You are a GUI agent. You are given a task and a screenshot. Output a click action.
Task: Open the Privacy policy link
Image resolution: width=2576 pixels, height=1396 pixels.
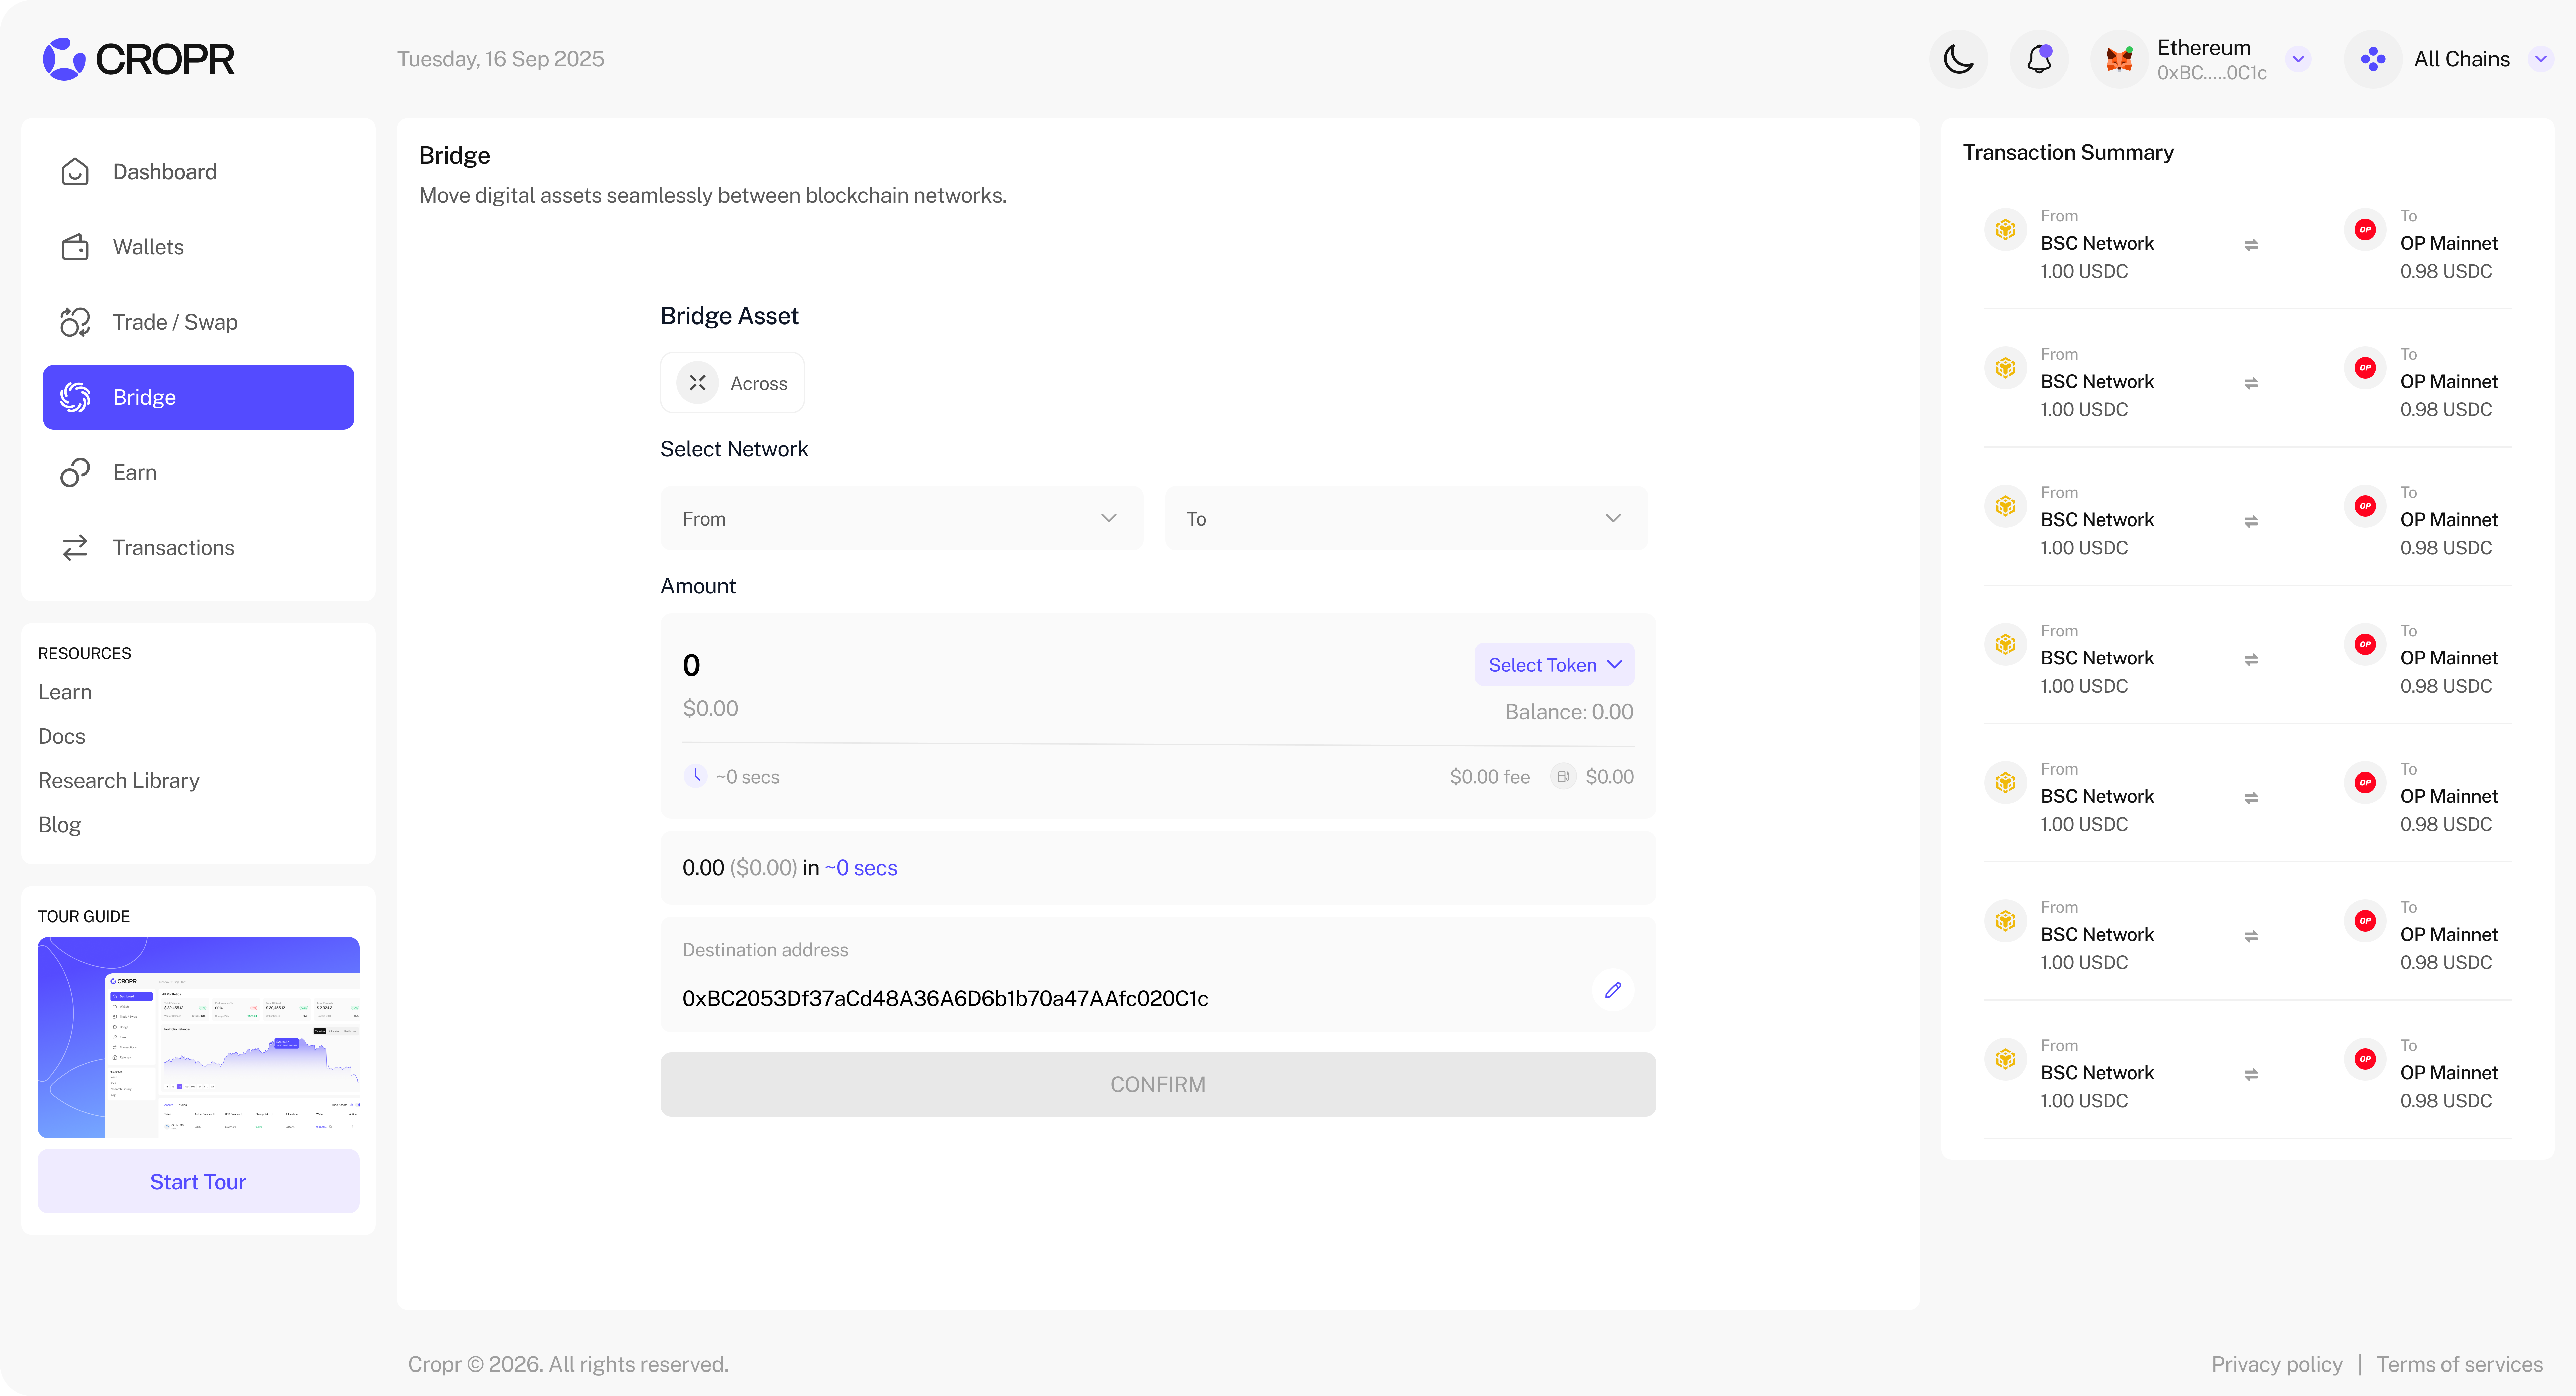(2277, 1365)
